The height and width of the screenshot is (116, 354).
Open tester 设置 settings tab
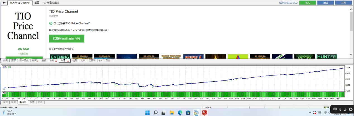(6, 102)
